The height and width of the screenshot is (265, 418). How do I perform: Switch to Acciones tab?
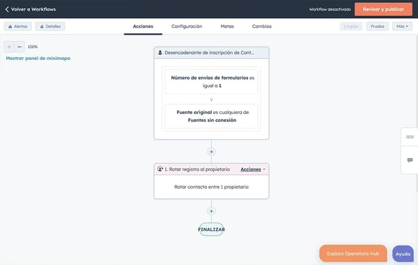[143, 26]
